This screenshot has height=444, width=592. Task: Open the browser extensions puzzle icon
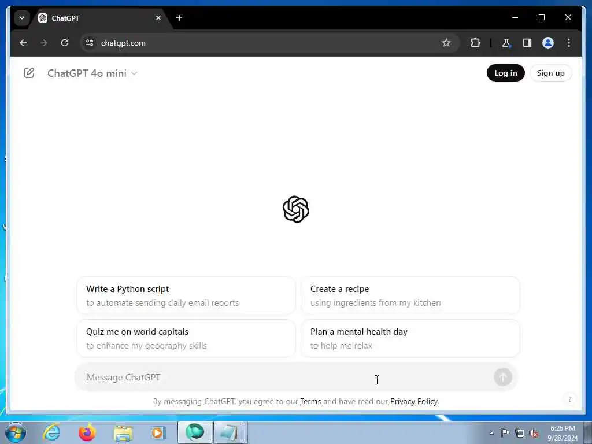click(475, 43)
